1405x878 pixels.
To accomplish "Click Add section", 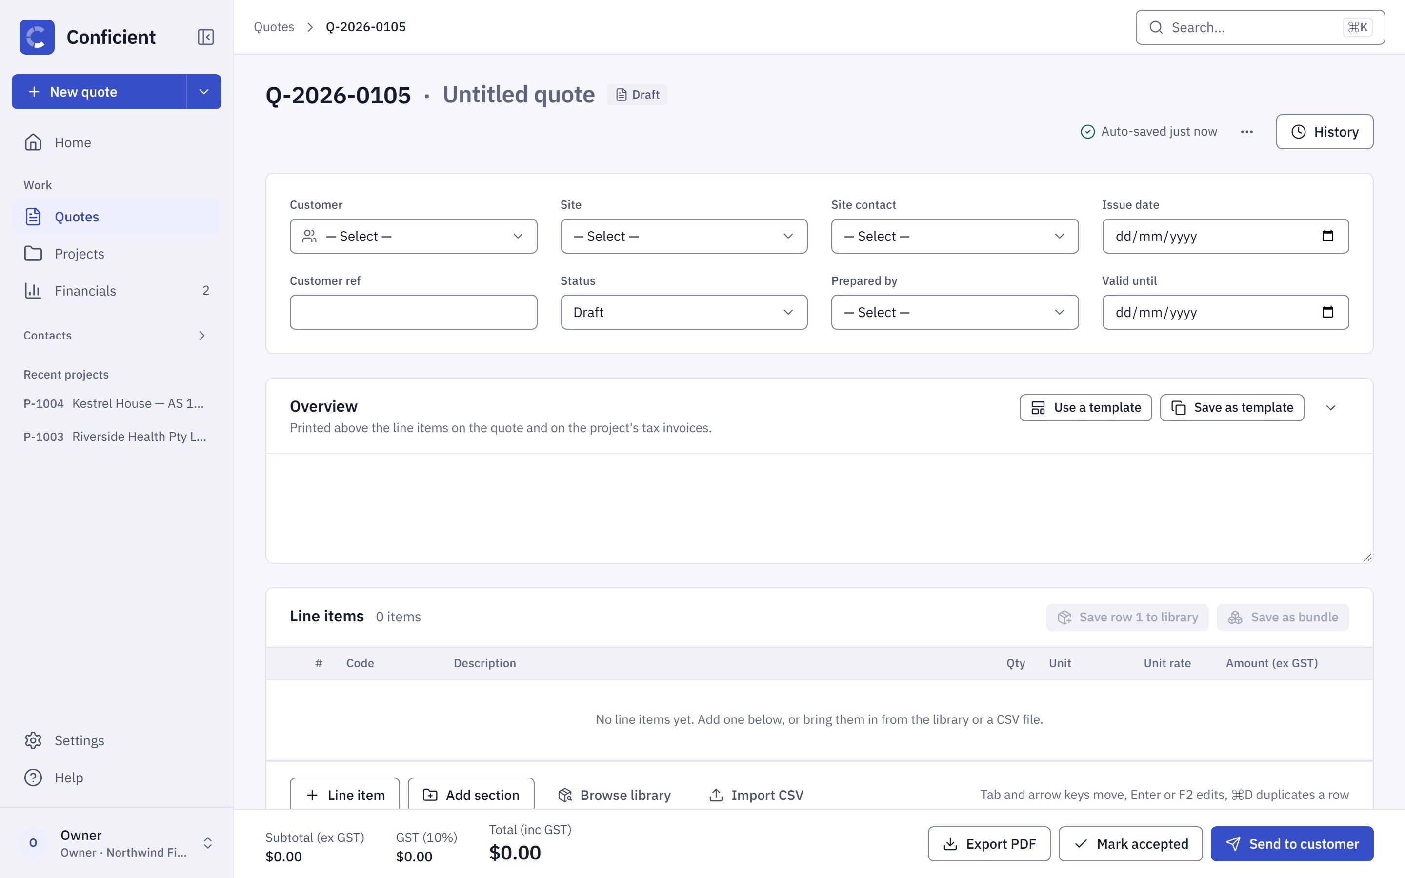I will [x=471, y=794].
